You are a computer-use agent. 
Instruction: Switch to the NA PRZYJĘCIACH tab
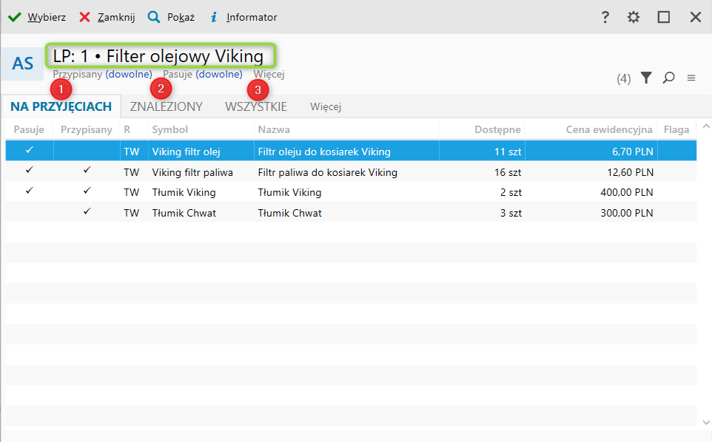pyautogui.click(x=61, y=106)
